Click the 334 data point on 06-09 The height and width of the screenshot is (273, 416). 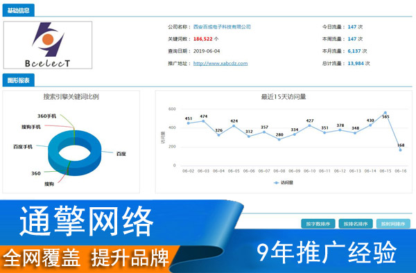[x=295, y=134]
